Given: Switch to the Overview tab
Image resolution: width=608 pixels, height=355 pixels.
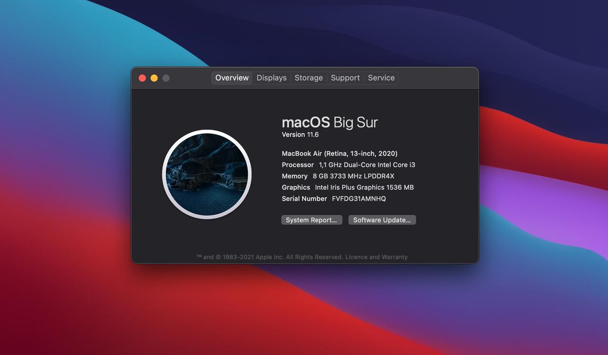Looking at the screenshot, I should 232,78.
